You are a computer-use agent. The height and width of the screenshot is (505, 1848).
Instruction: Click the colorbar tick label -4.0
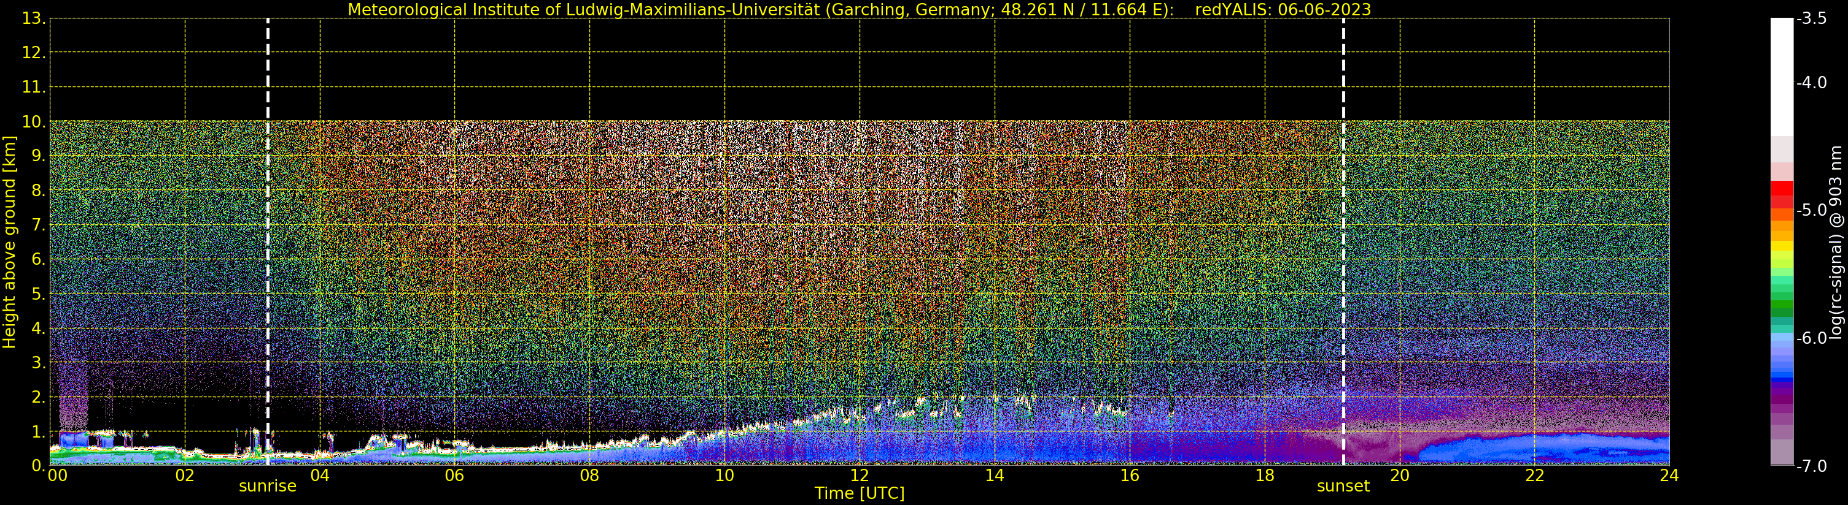pos(1811,83)
